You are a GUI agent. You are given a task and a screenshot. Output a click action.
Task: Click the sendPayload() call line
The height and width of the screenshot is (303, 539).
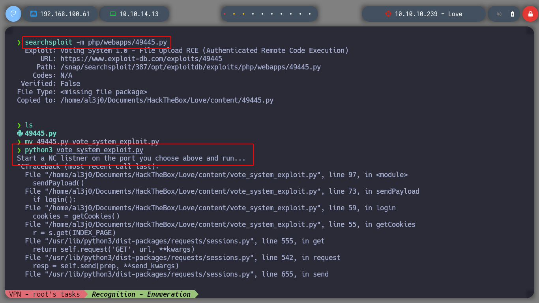[x=58, y=183]
